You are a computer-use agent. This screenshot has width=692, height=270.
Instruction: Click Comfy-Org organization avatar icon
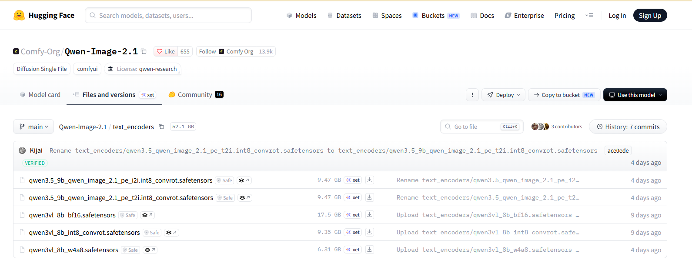pos(16,51)
